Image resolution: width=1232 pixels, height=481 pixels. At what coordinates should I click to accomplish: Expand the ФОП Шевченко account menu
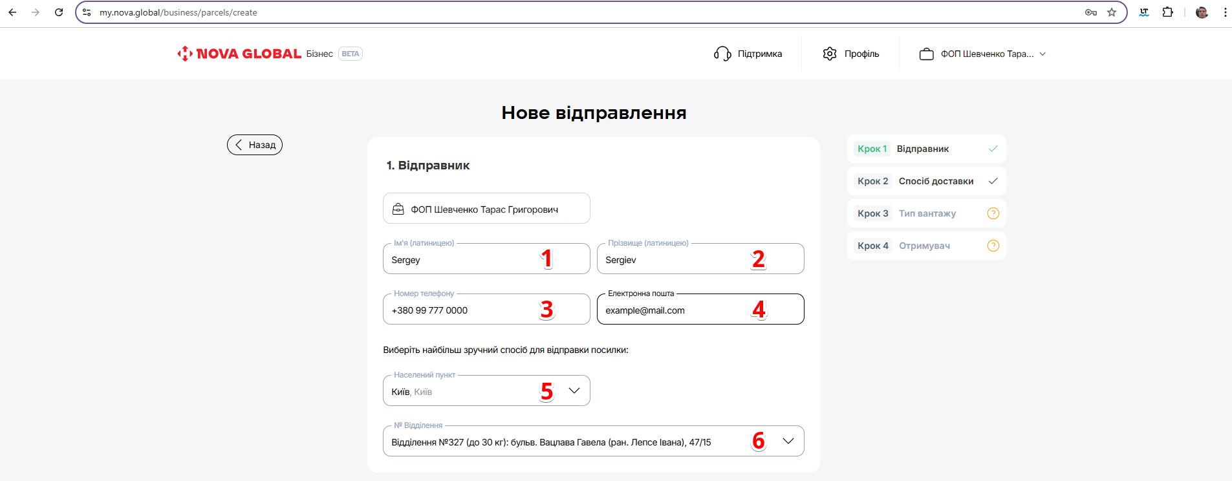click(1042, 54)
